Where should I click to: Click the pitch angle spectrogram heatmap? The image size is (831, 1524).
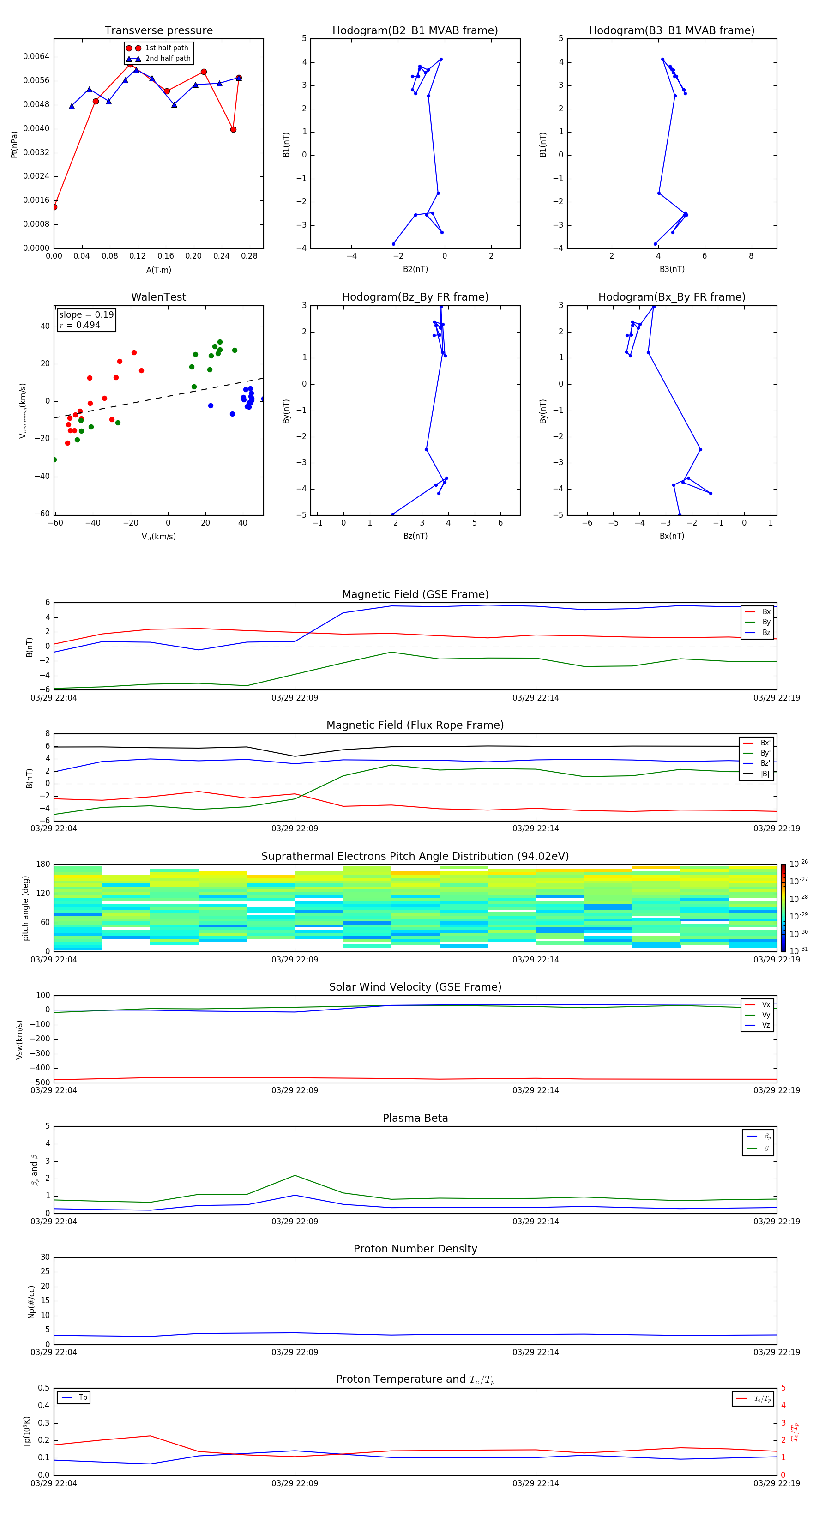coord(415,907)
